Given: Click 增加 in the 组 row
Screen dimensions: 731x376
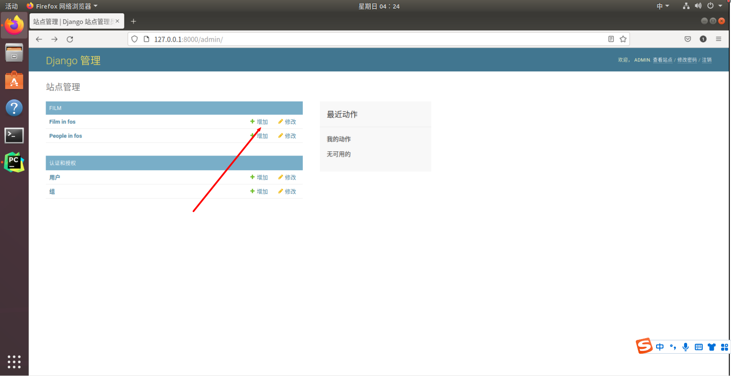Looking at the screenshot, I should [259, 192].
